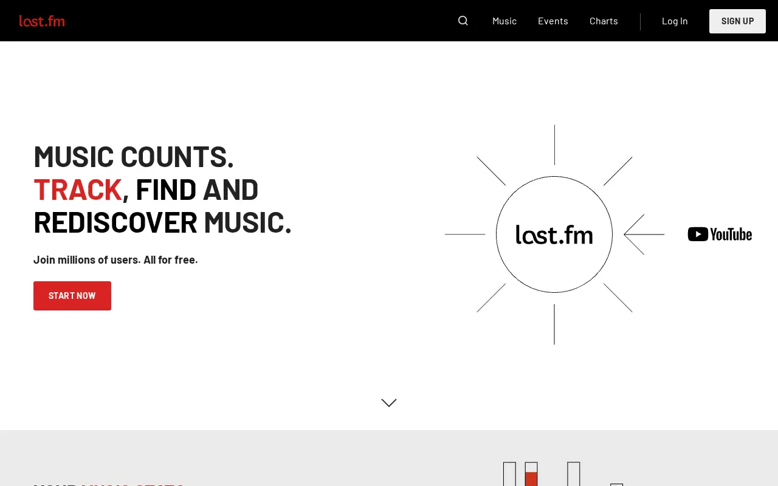Image resolution: width=778 pixels, height=486 pixels.
Task: Click the Last.fm logo in header
Action: pos(42,21)
